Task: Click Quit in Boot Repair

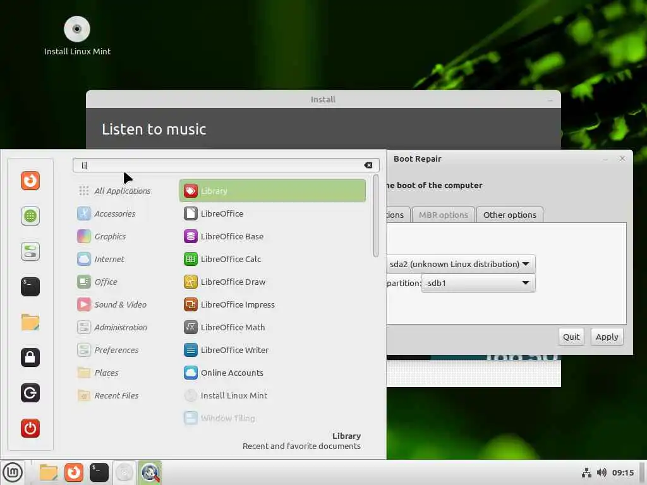Action: [x=571, y=337]
